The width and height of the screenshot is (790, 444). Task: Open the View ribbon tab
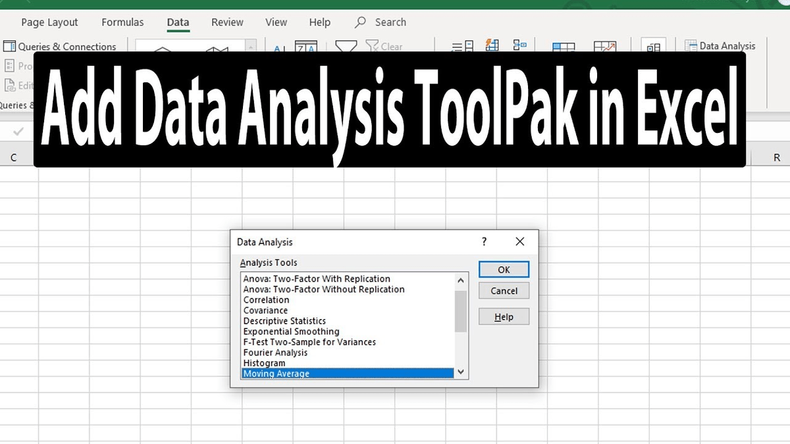pyautogui.click(x=276, y=22)
